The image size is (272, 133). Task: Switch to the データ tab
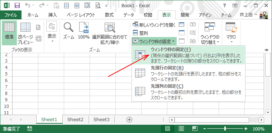coord(129,15)
